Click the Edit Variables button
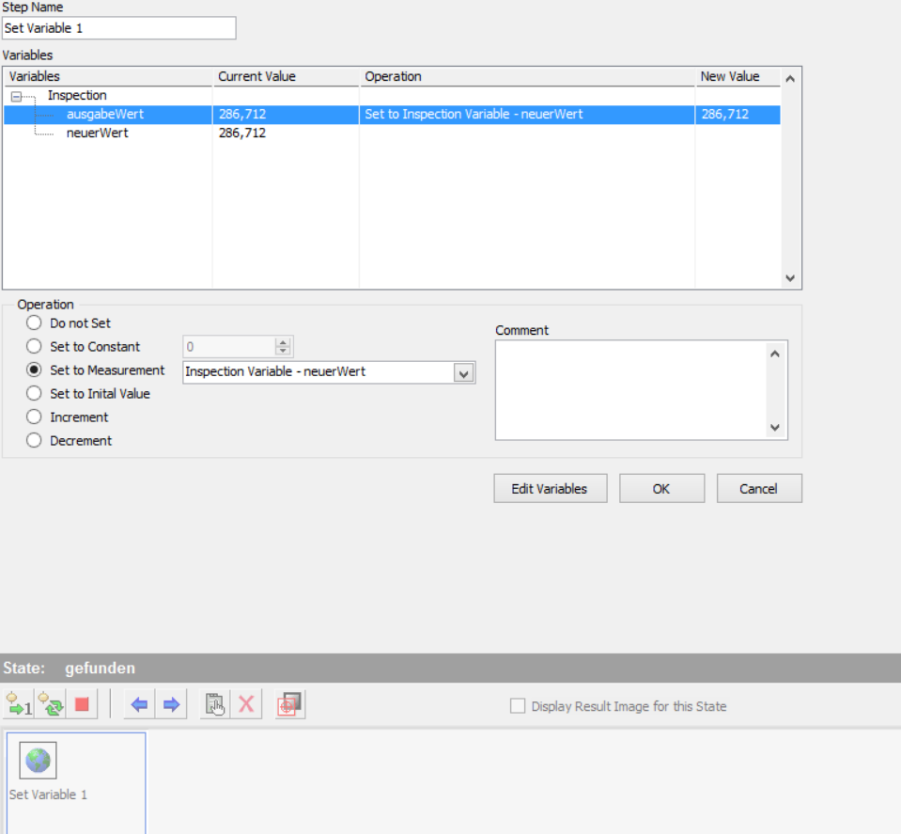The width and height of the screenshot is (901, 834). coord(550,488)
